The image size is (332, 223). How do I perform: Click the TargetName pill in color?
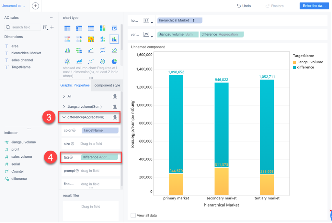coord(100,130)
